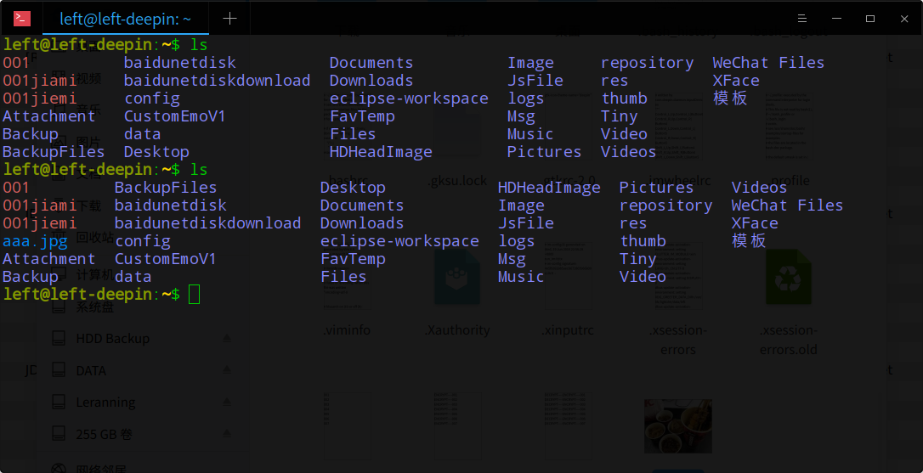Screen dimensions: 923x473
Task: Click 模板 in the second ls output
Action: coord(749,240)
